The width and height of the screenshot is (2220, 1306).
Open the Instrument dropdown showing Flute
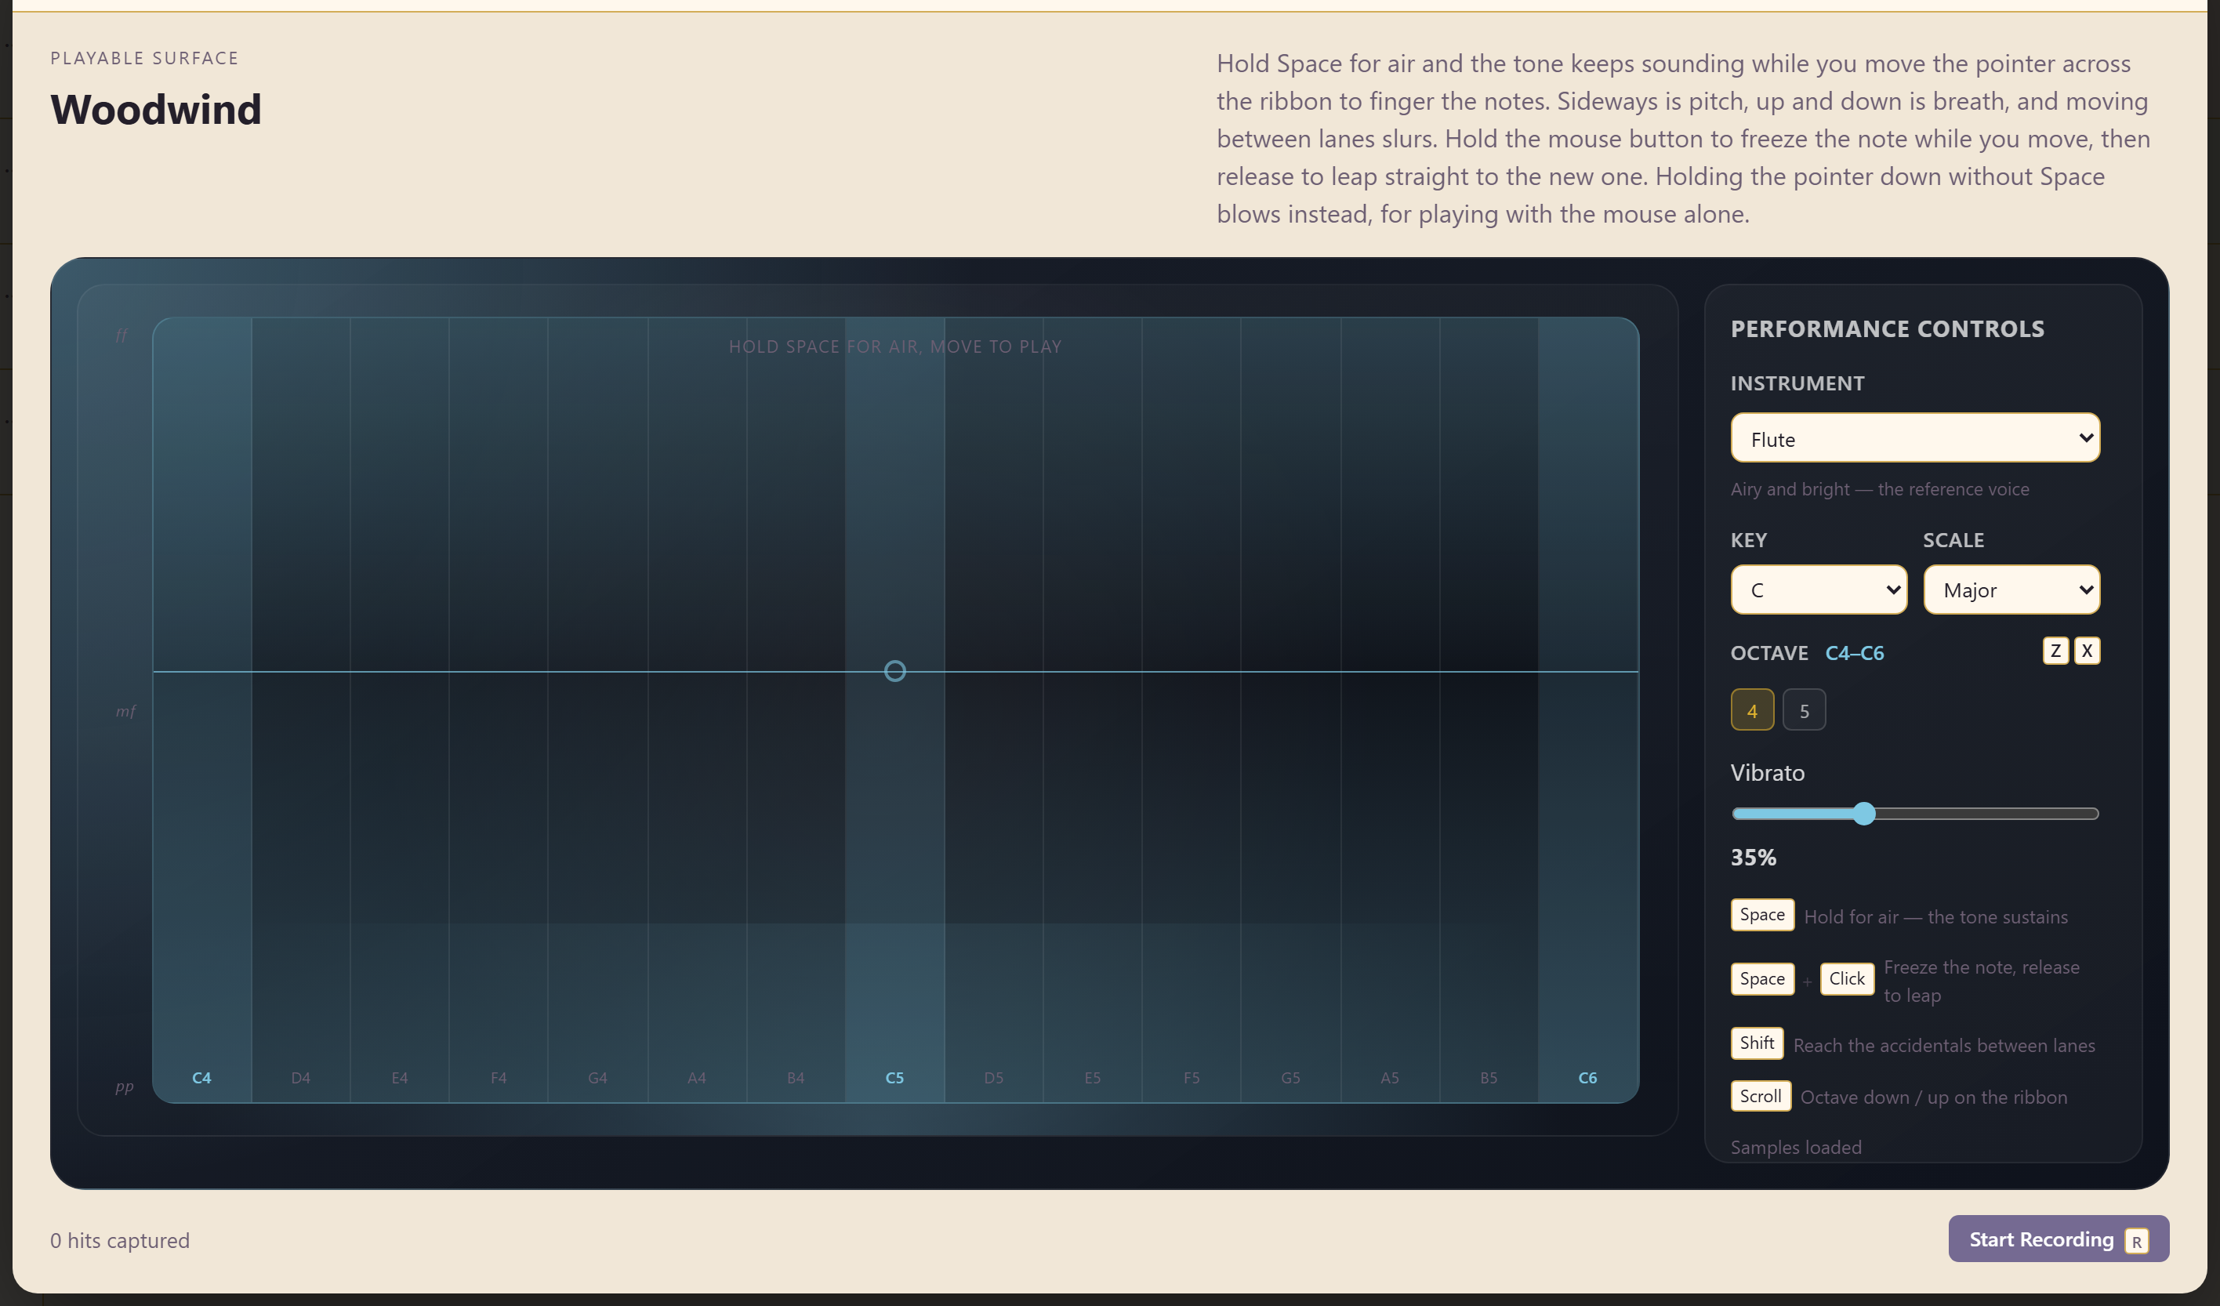click(1914, 438)
